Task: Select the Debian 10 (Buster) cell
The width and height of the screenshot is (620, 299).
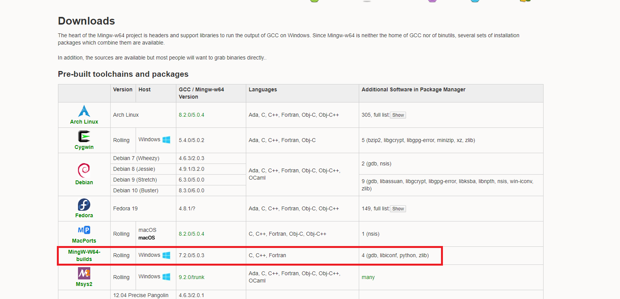Action: click(x=143, y=190)
